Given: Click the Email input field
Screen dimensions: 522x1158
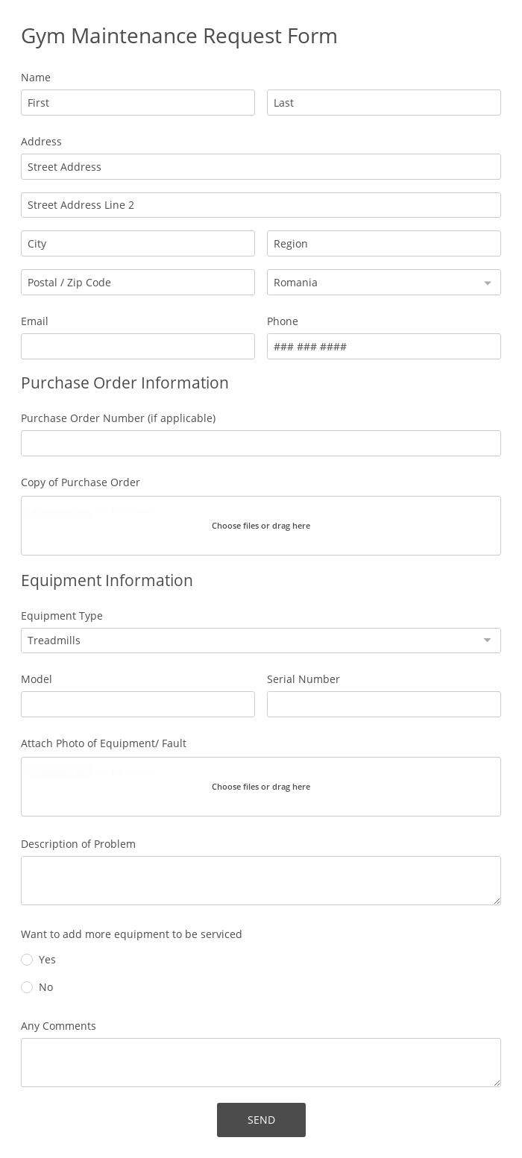Looking at the screenshot, I should [x=138, y=346].
